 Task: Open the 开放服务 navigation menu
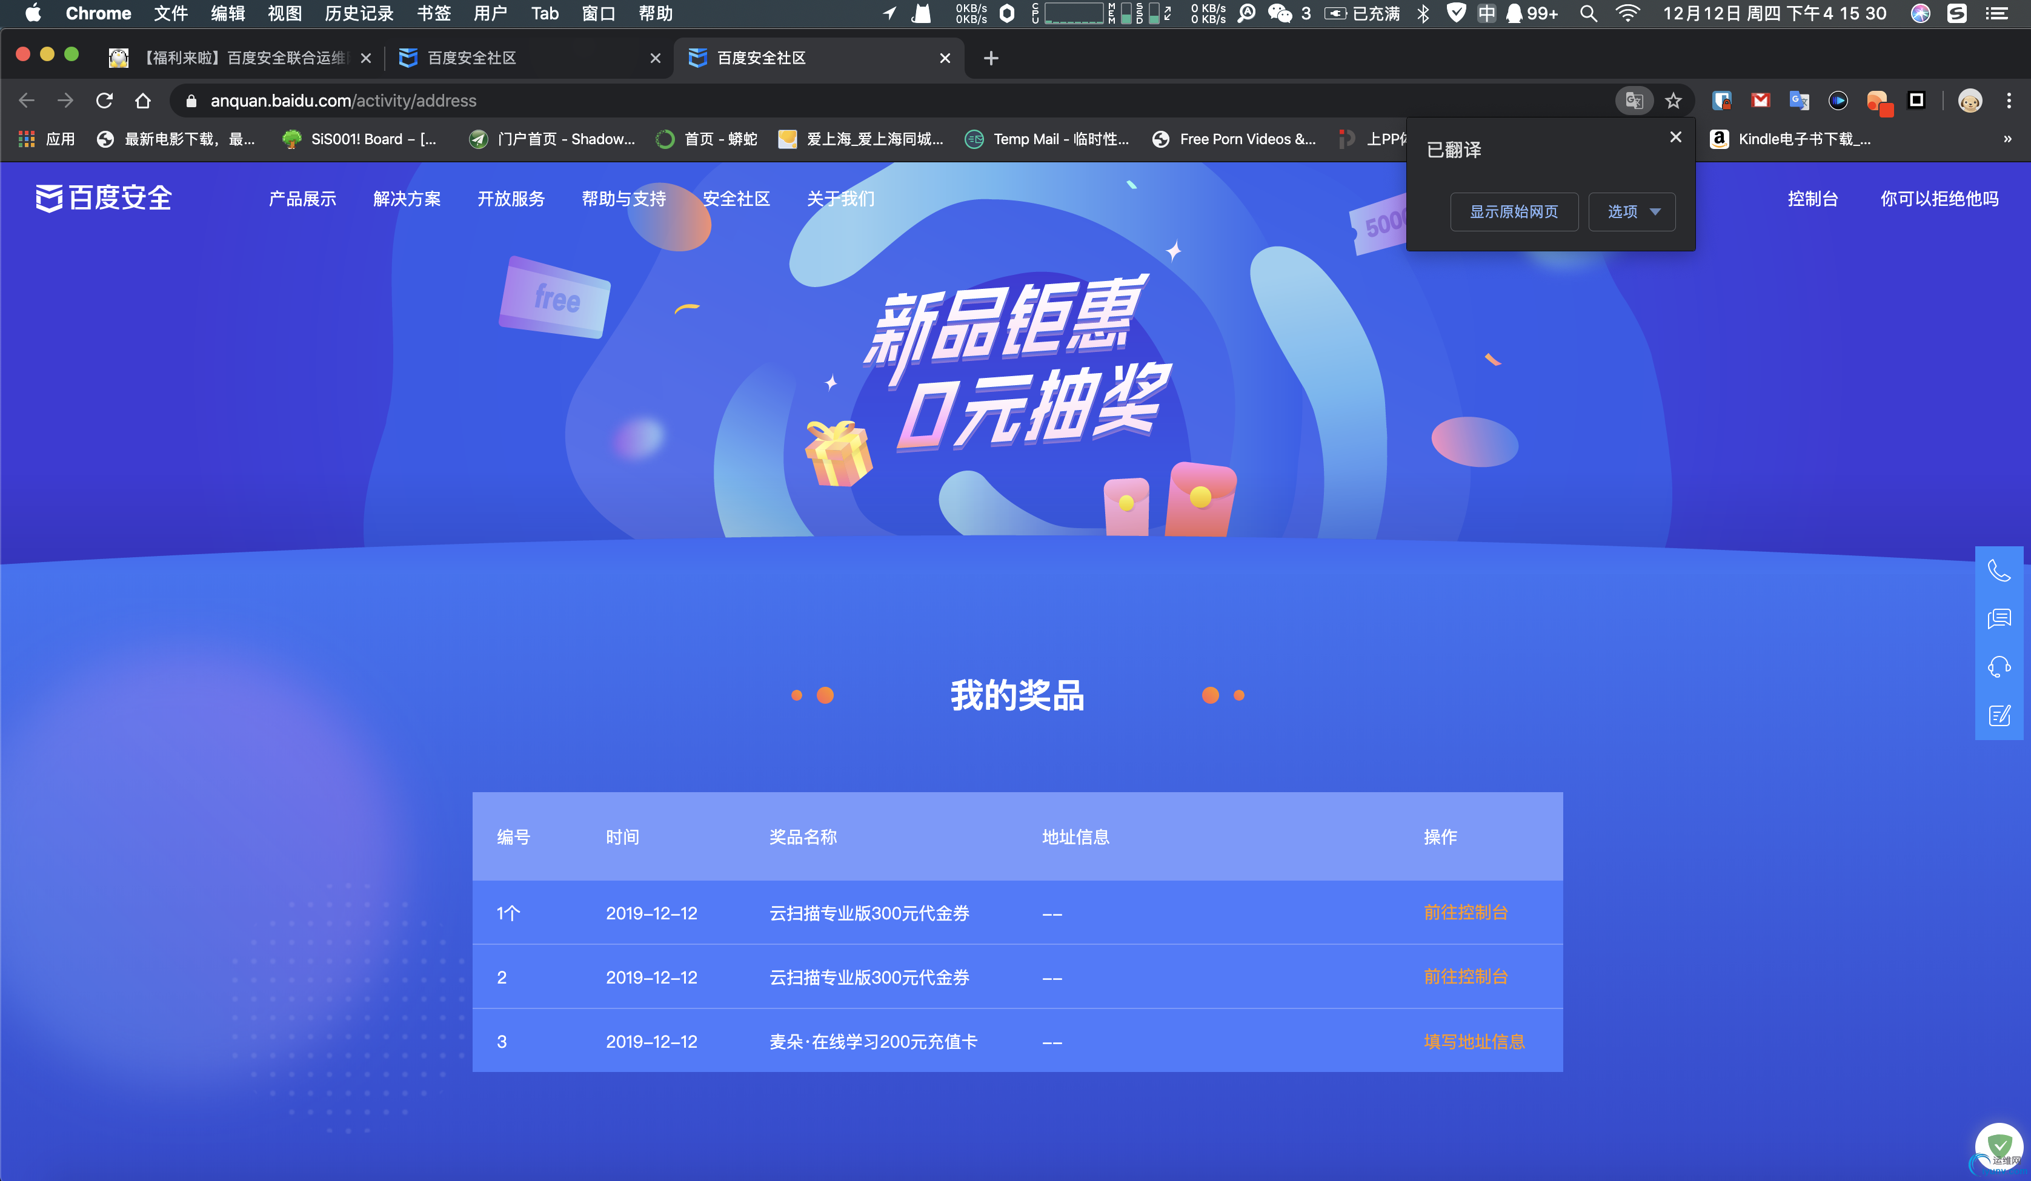pyautogui.click(x=511, y=199)
